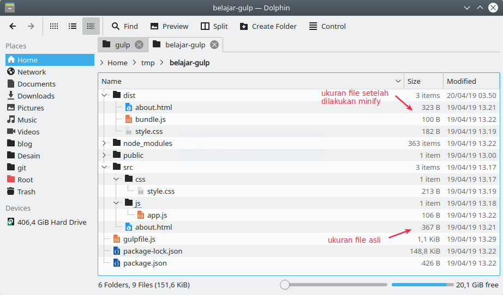Expand the node_modules folder
This screenshot has width=503, height=295.
pos(104,143)
